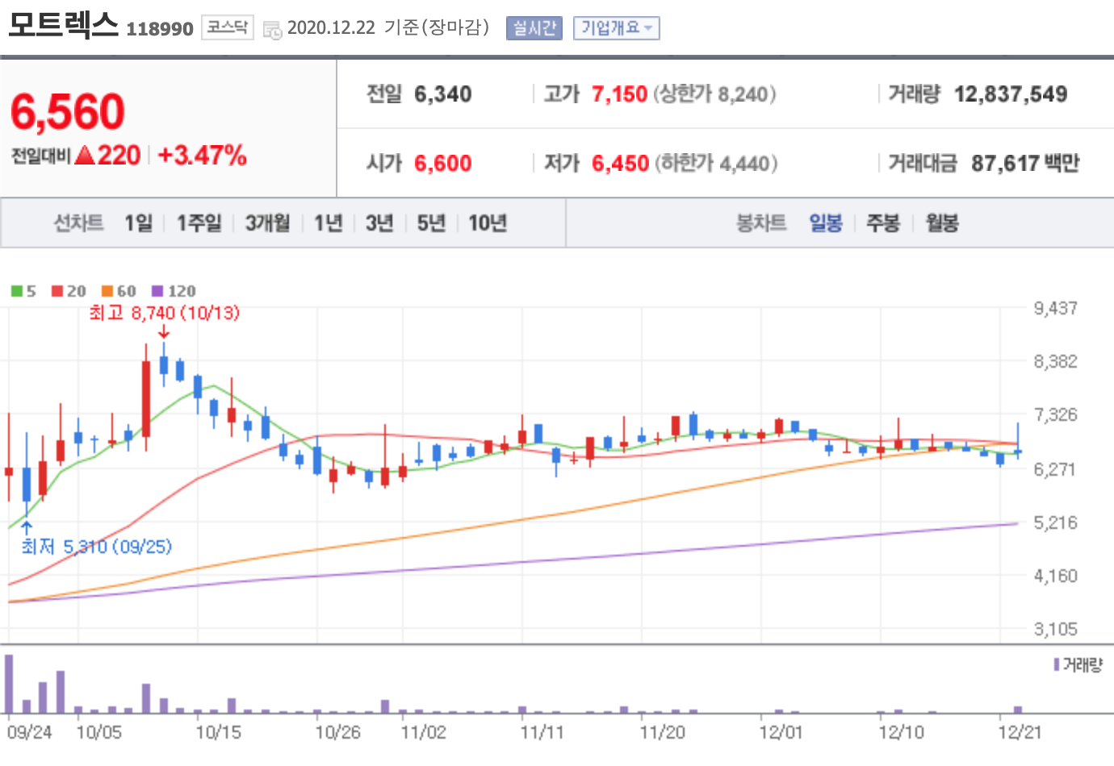
Task: Click the +3.47% change rate
Action: click(202, 155)
